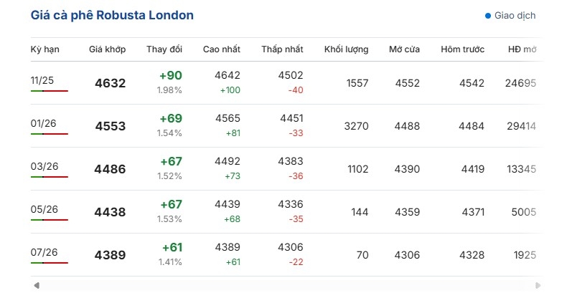Click the matched price 4632
The width and height of the screenshot is (567, 298).
(110, 83)
